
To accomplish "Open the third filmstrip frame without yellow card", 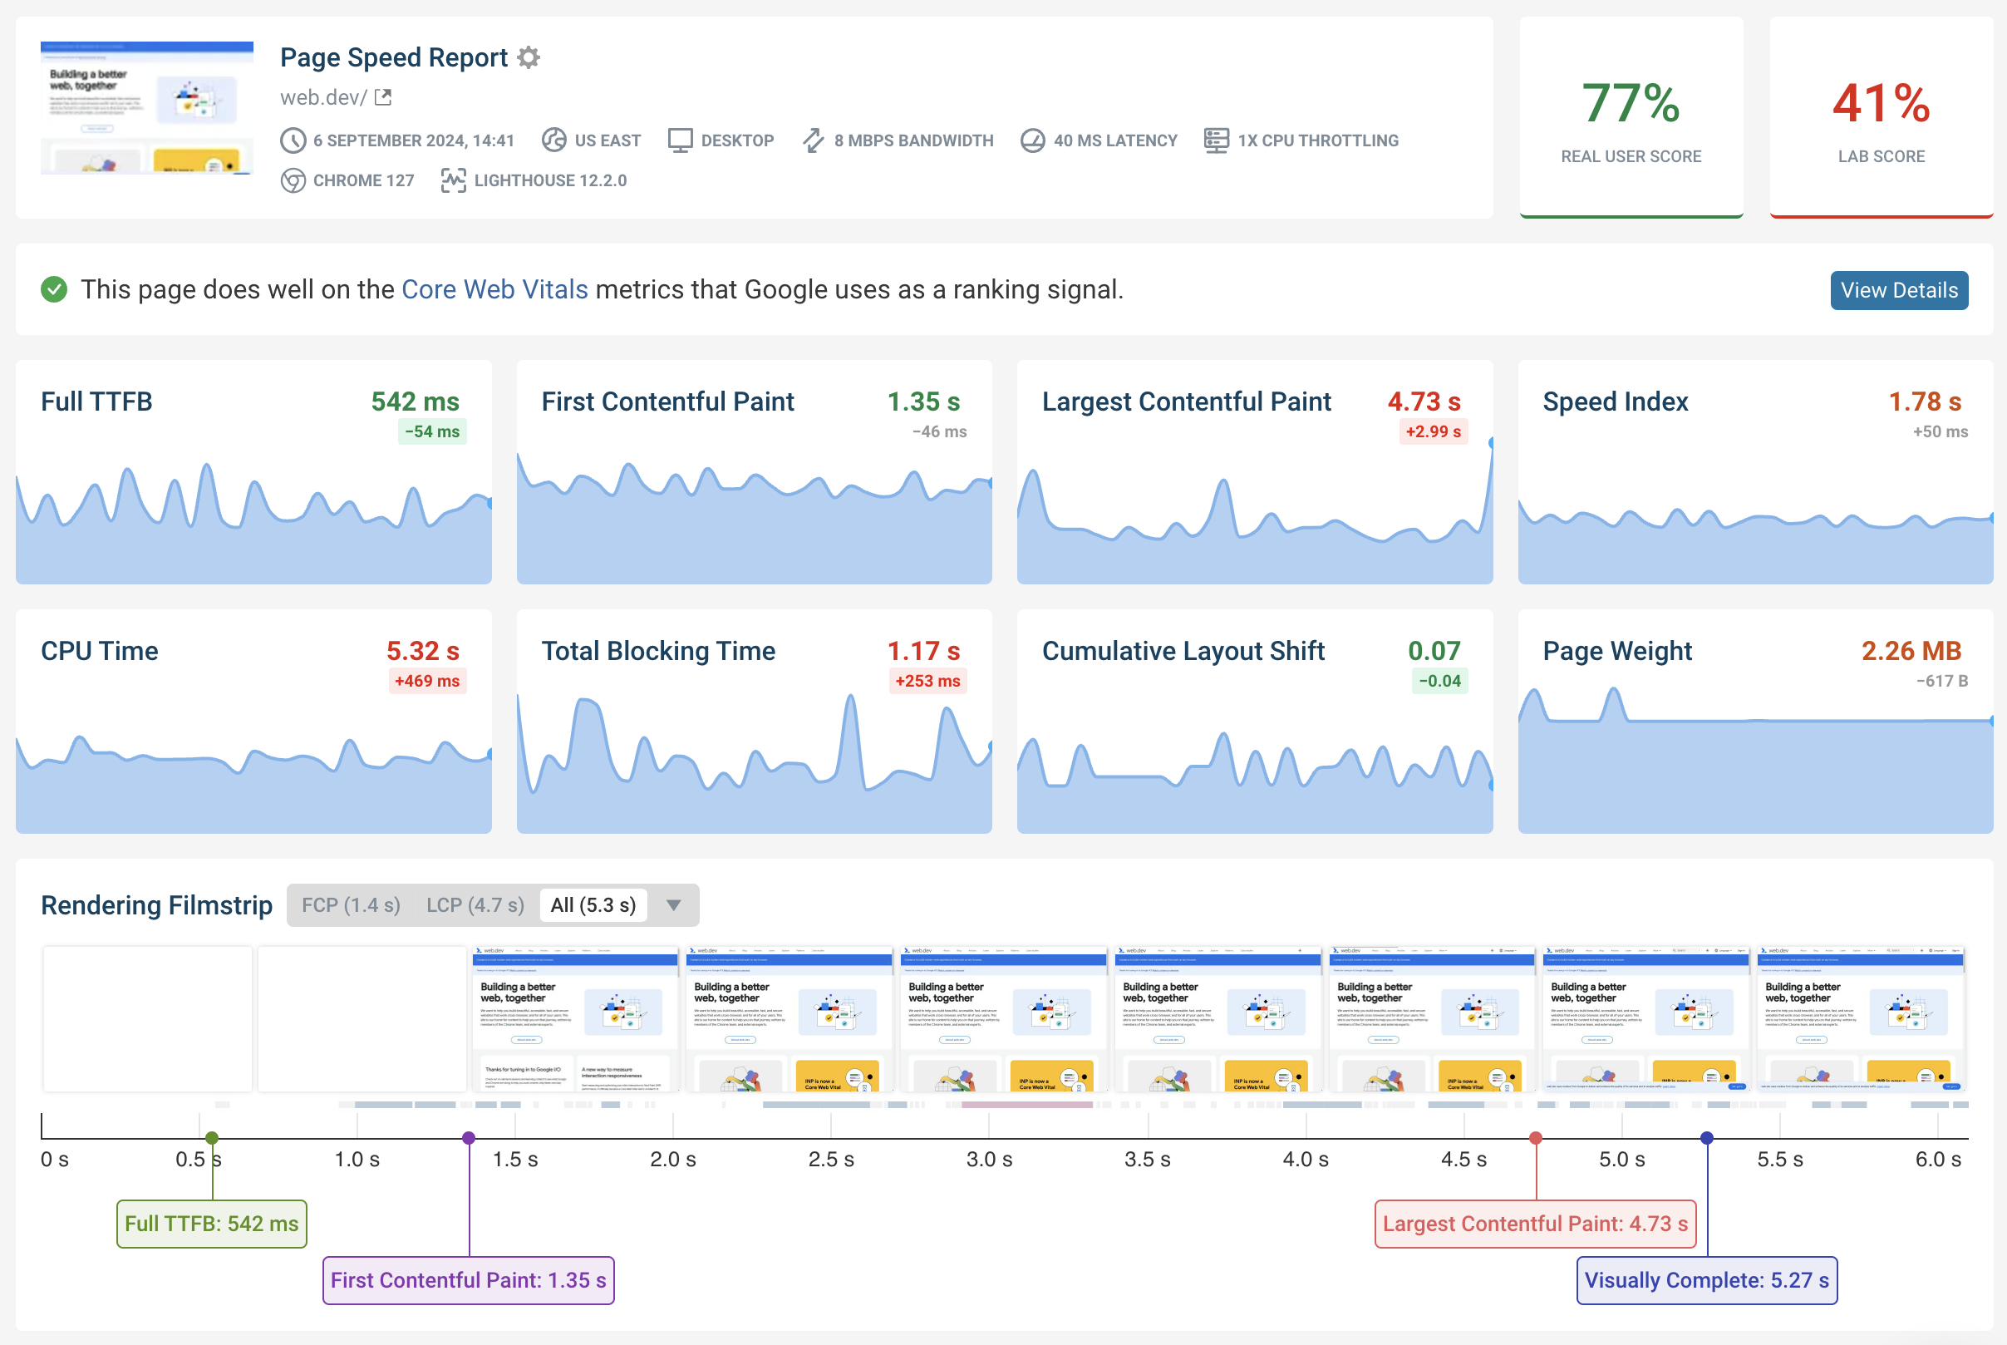I will coord(575,1019).
